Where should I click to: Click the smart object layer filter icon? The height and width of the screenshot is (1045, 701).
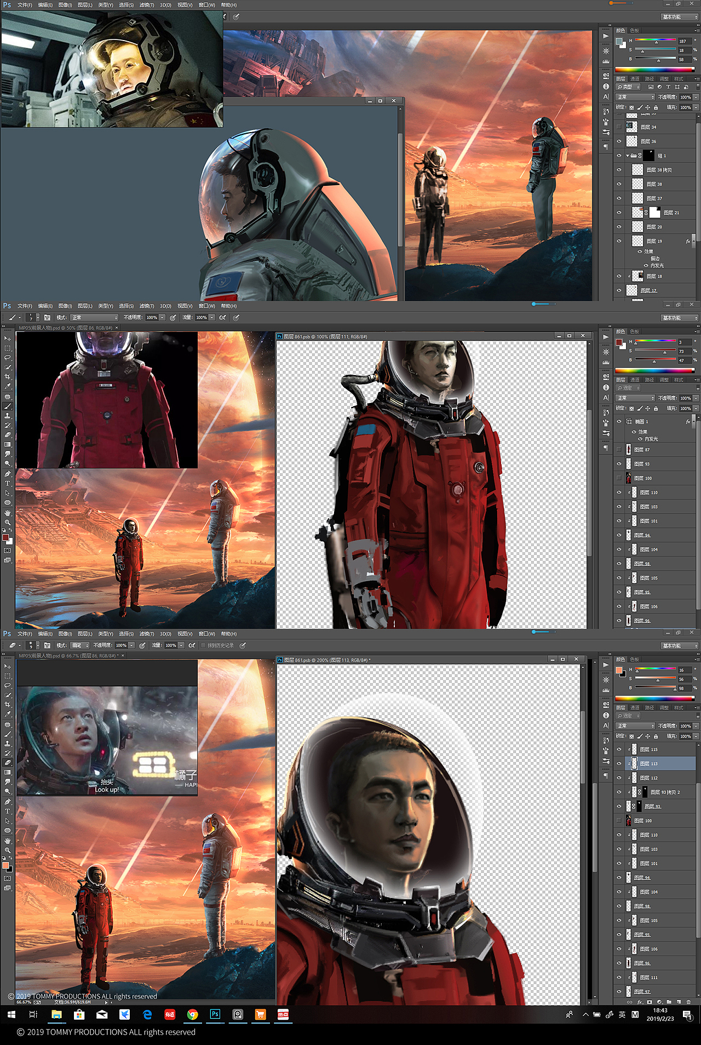[x=686, y=87]
